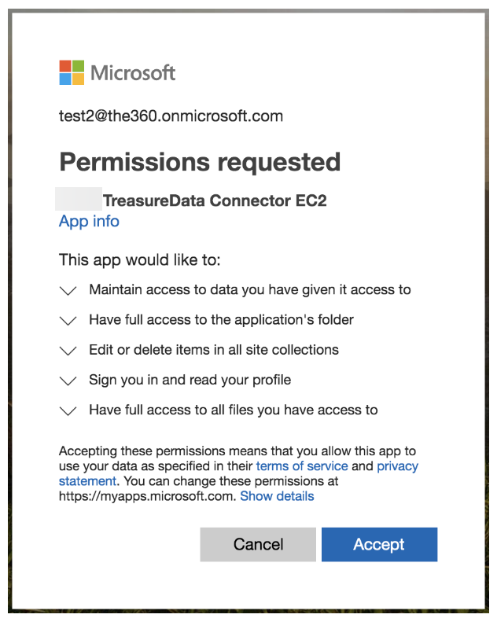Open the App info link
Image resolution: width=497 pixels, height=618 pixels.
[89, 222]
